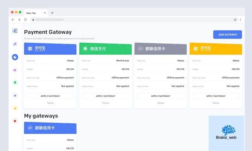
Task: Open the yellow star sidebar icon
Action: (15, 109)
